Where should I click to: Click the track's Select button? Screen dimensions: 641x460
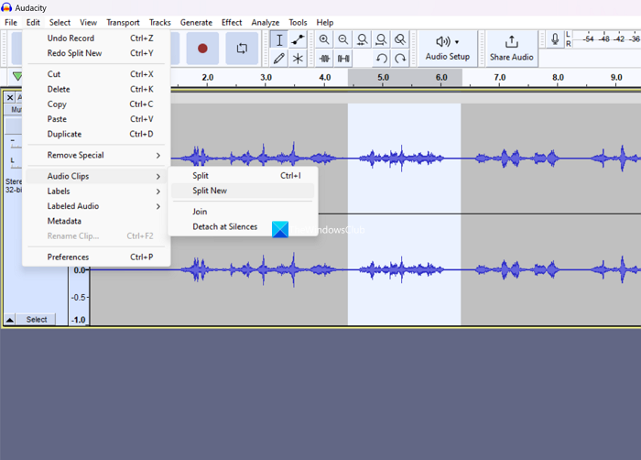point(37,320)
